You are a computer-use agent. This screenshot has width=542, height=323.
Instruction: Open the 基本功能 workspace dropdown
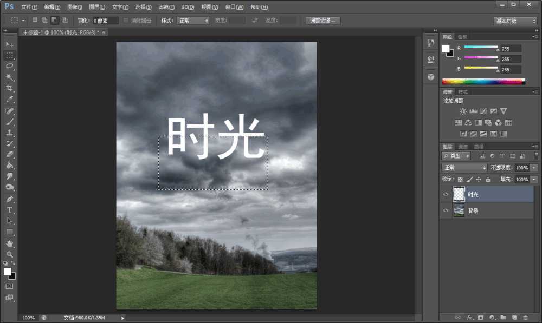(x=514, y=21)
